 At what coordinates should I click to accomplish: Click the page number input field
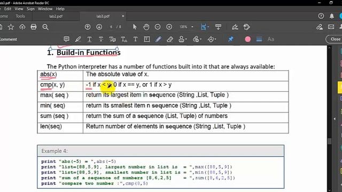pyautogui.click(x=111, y=27)
